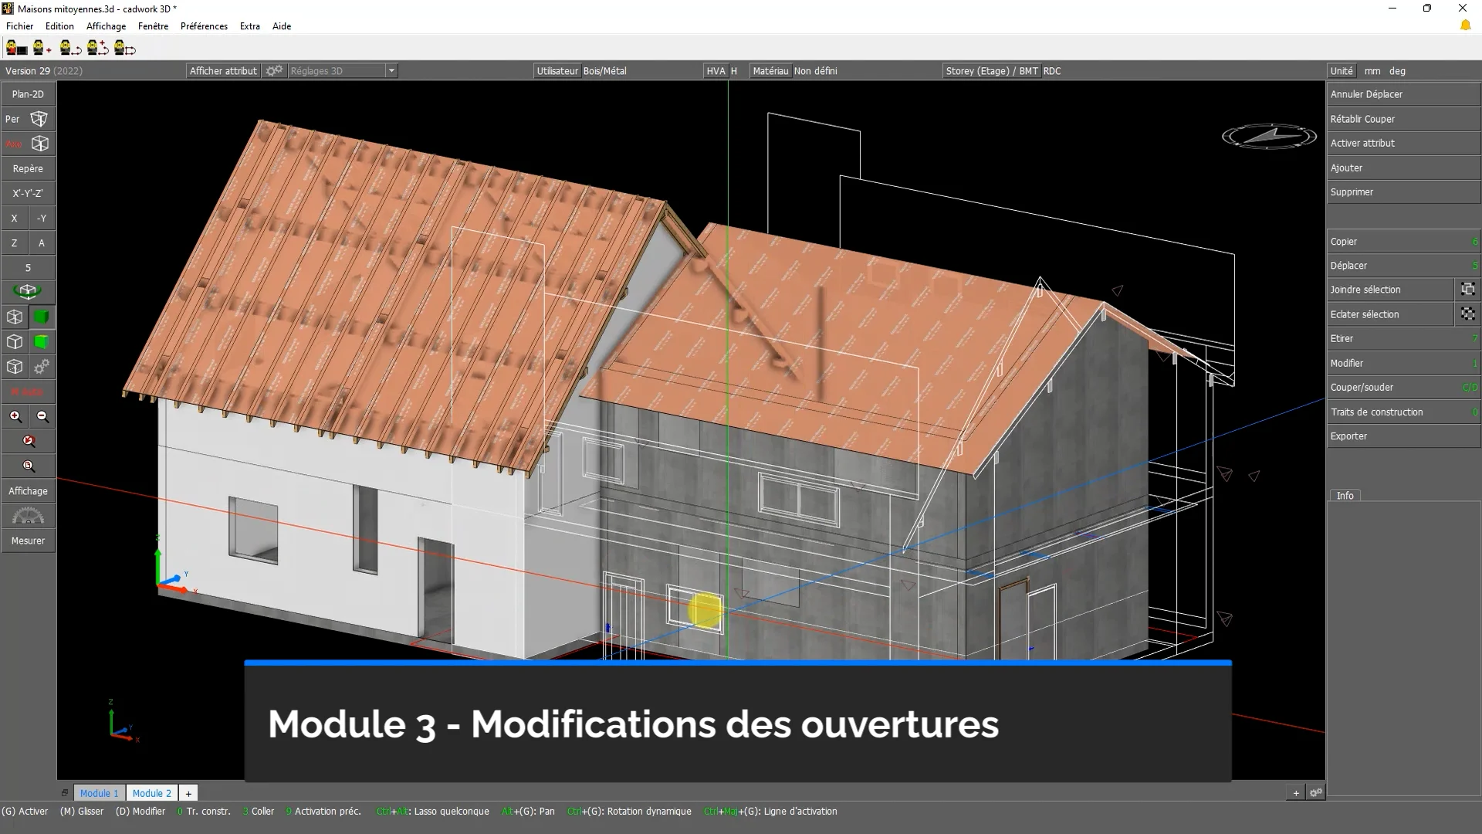Screen dimensions: 1482x834
Task: Select the zoom-in magnifier icon
Action: click(x=15, y=416)
